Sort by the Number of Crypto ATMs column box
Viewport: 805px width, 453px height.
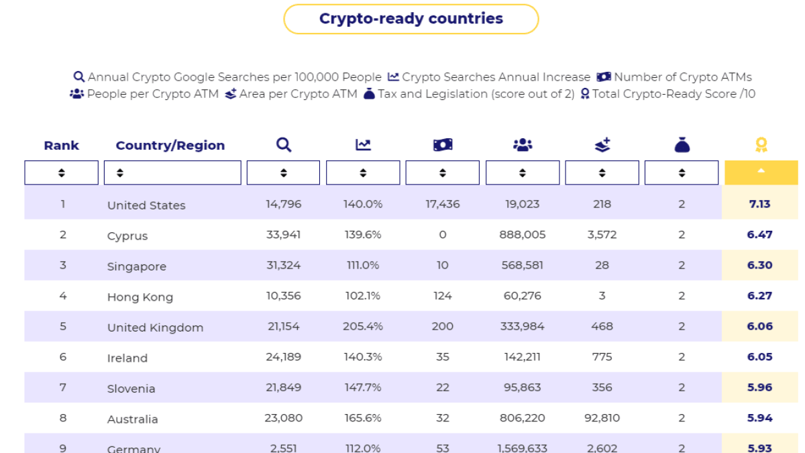[443, 172]
